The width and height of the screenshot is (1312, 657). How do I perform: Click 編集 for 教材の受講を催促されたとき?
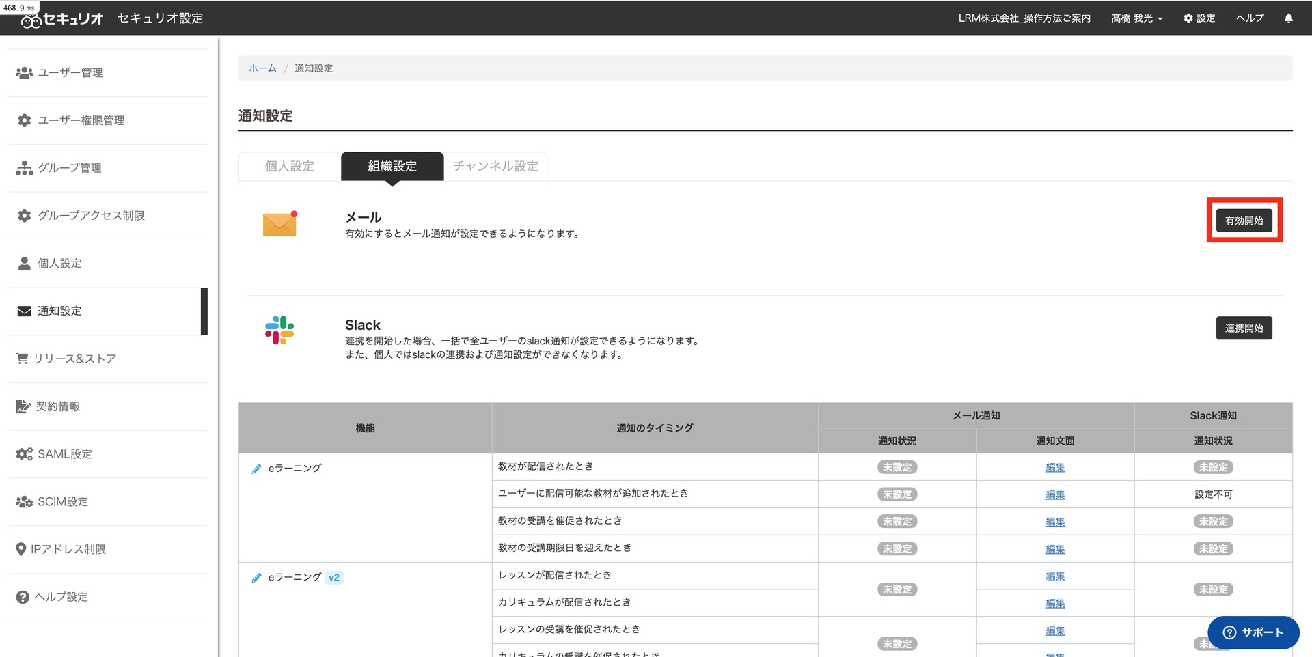pyautogui.click(x=1055, y=522)
